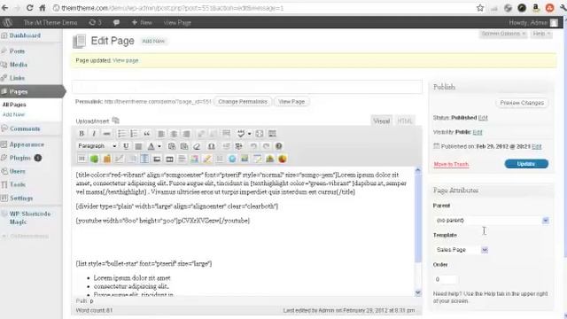Click text color icon

click(x=151, y=146)
